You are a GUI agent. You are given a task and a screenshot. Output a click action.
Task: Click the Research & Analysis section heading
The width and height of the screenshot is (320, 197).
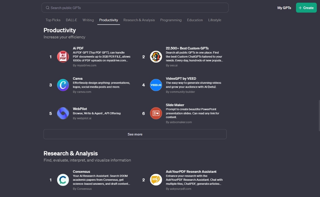coord(71,153)
